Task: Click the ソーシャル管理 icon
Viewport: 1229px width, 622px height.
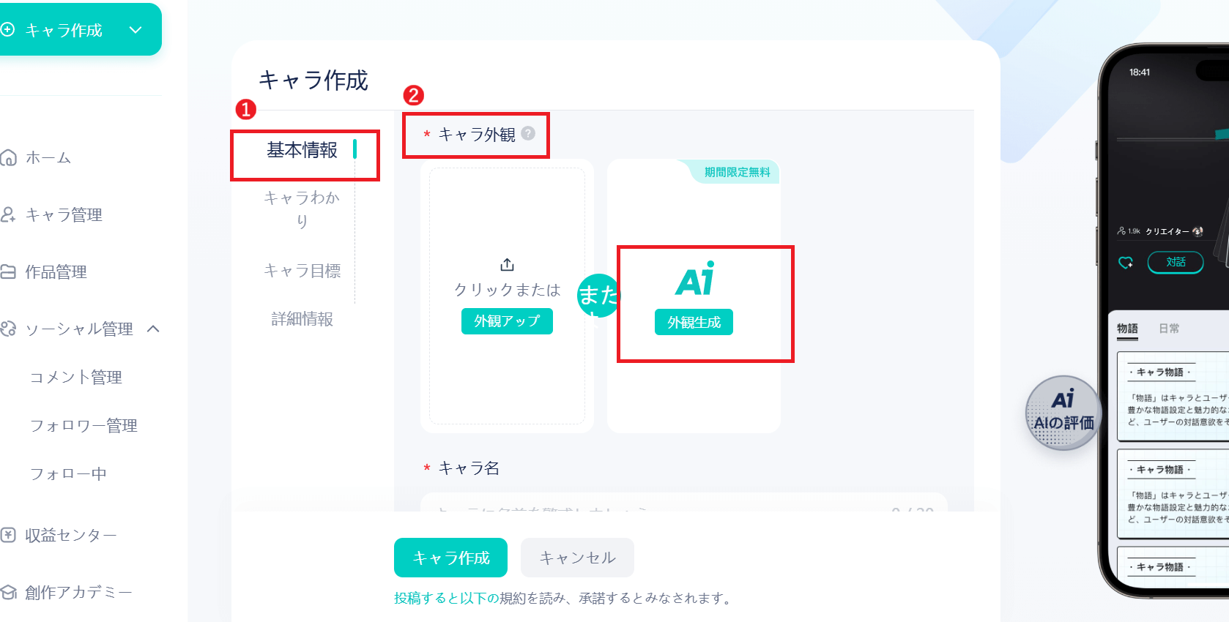Action: (x=8, y=329)
